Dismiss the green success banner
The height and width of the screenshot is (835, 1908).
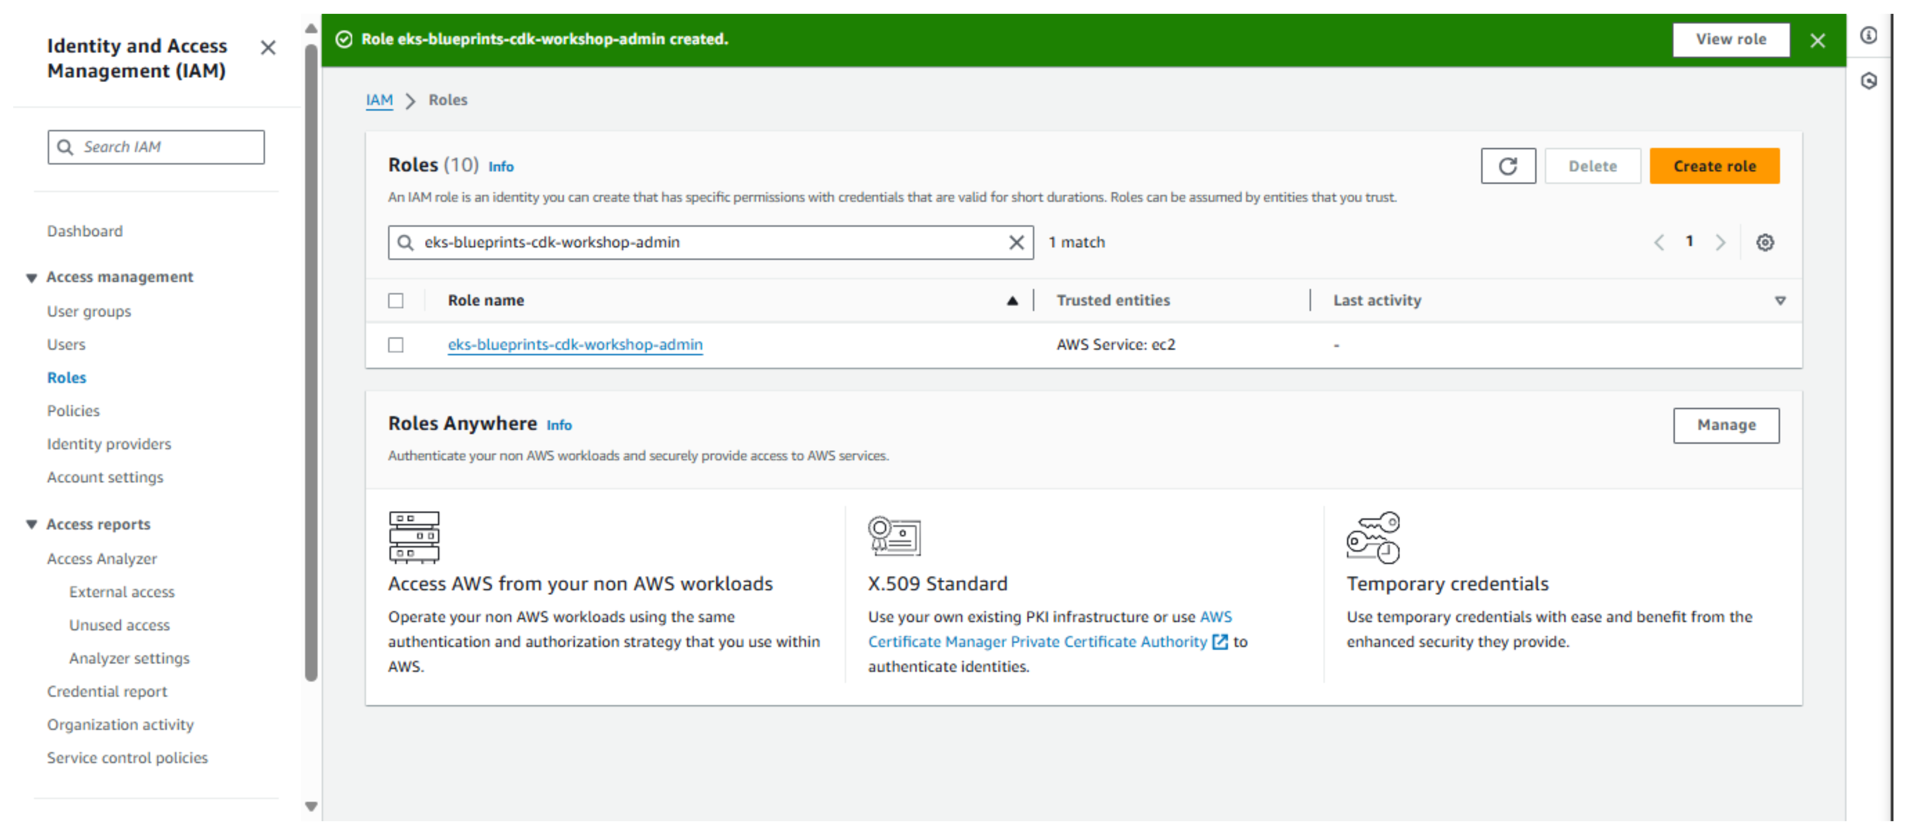1818,40
